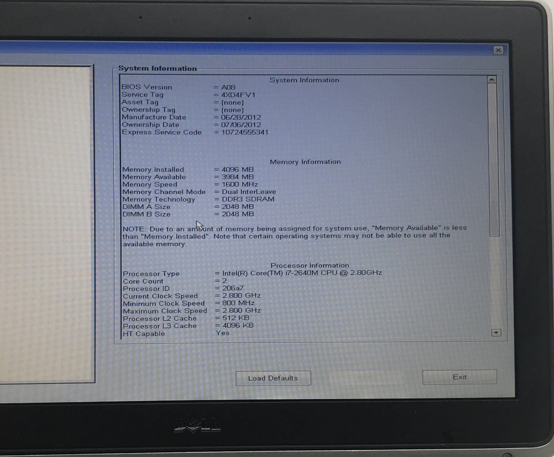Click the Core Count label
The height and width of the screenshot is (457, 554).
click(143, 281)
